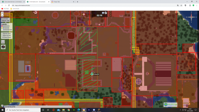Click the green shield extension icon
This screenshot has height=112, width=199.
point(193,5)
